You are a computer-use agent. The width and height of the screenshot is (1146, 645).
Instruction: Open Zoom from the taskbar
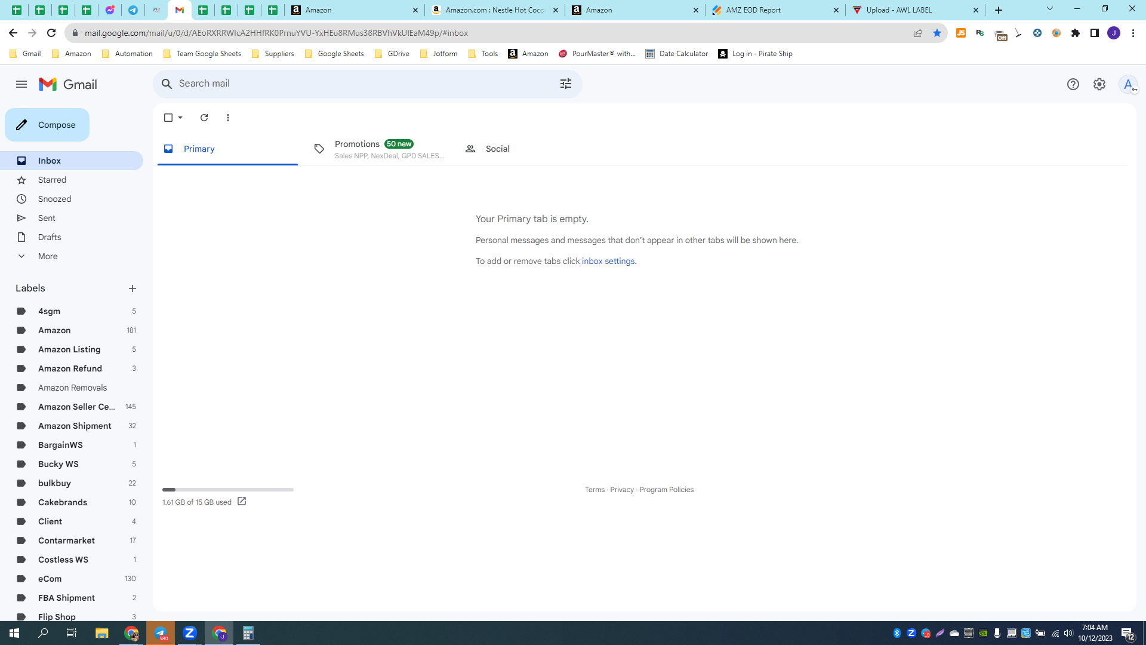pyautogui.click(x=190, y=633)
